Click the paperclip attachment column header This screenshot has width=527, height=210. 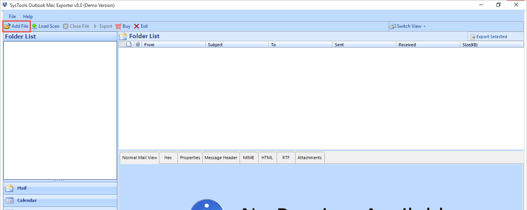(138, 44)
